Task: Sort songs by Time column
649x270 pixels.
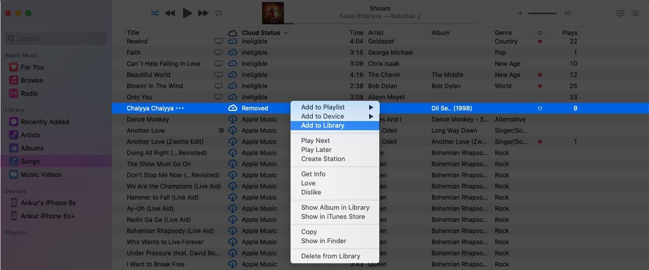Action: [356, 32]
